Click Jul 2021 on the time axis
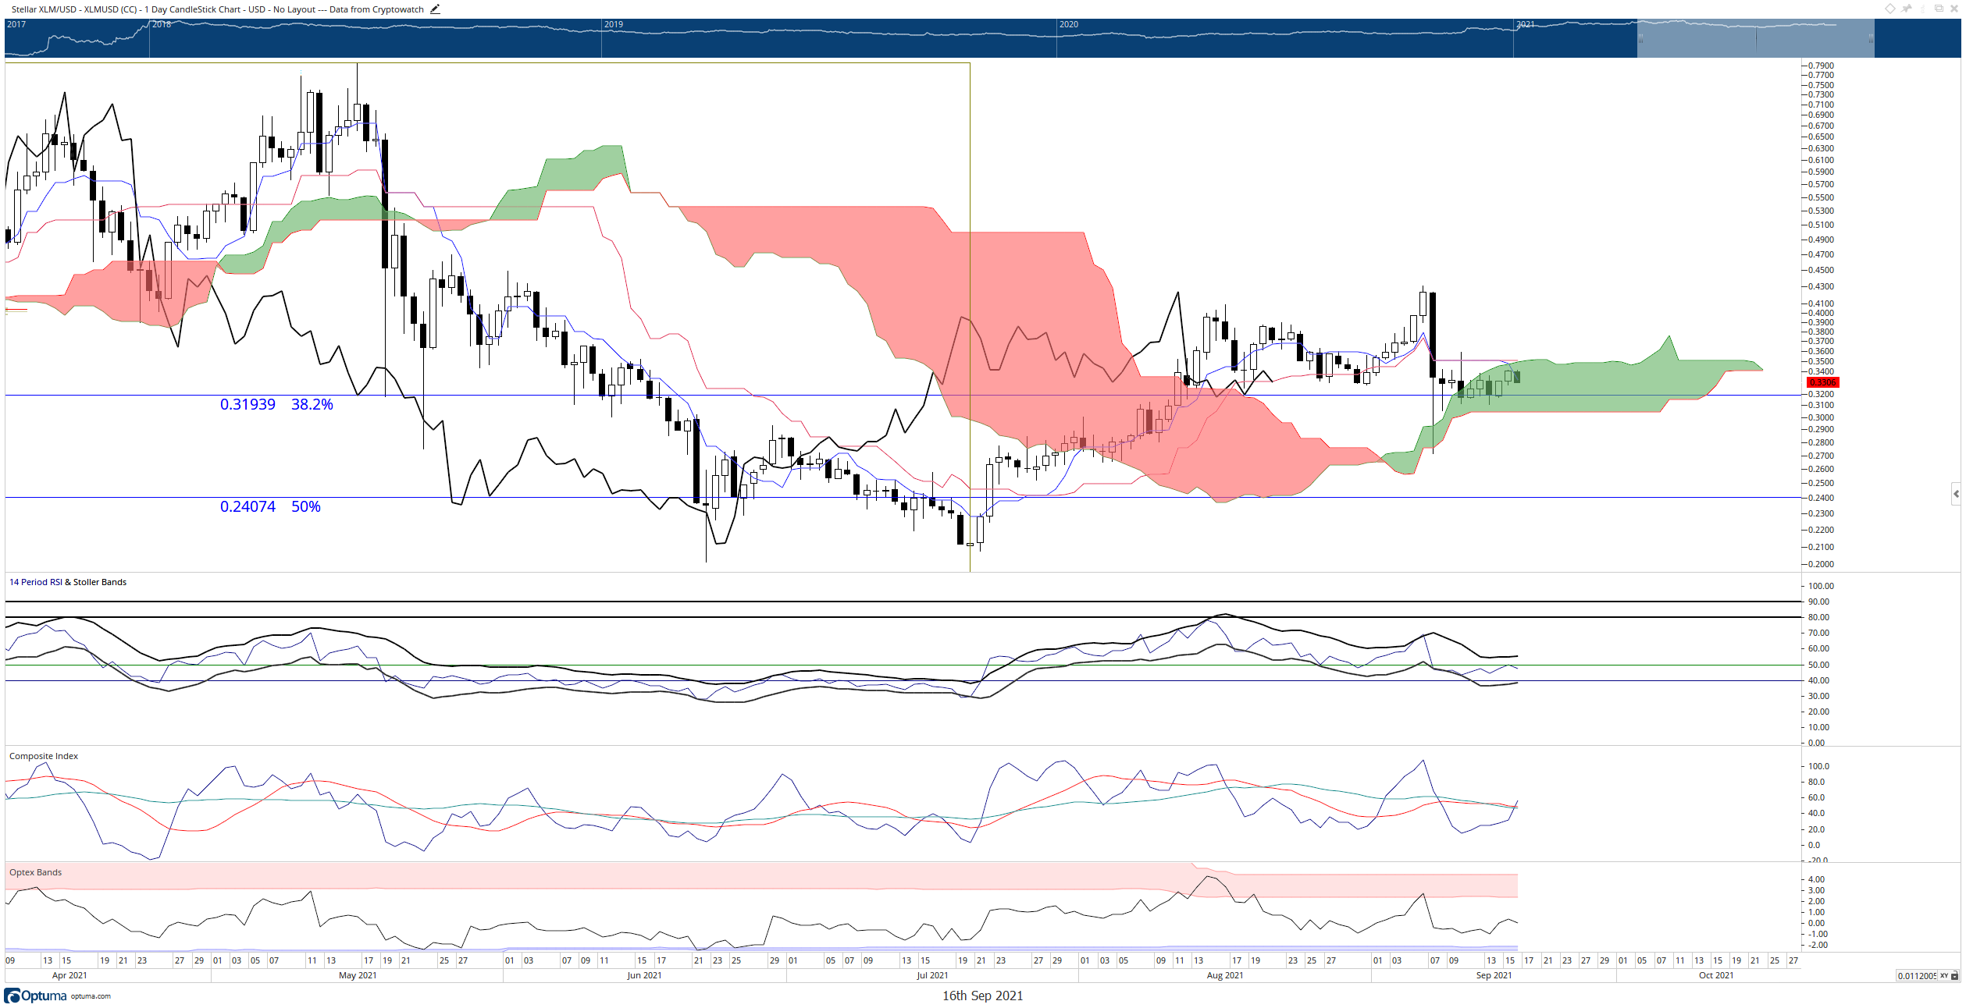The image size is (1966, 1008). [932, 975]
